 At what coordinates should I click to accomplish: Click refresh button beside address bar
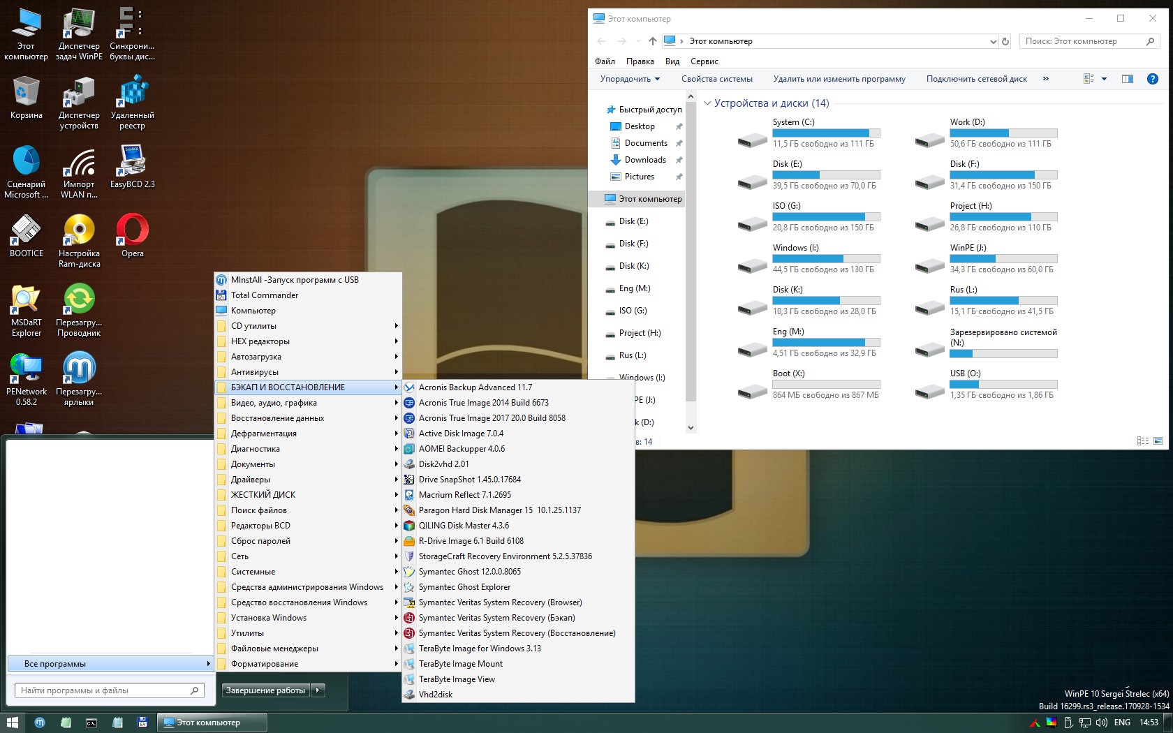1005,41
